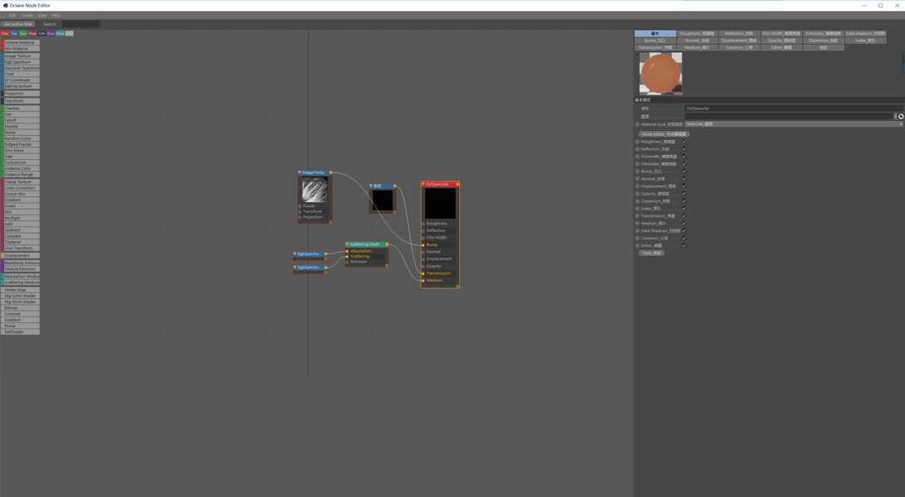Collapse the material preview with its arrow
Image resolution: width=905 pixels, height=497 pixels.
636,55
